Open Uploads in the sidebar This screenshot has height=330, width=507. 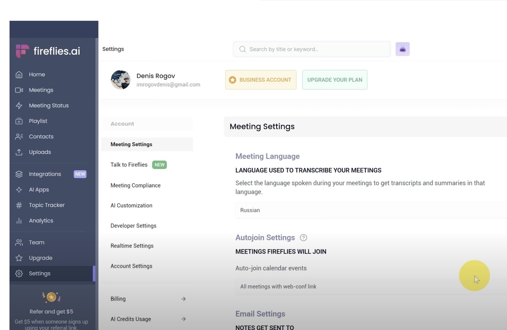[40, 152]
